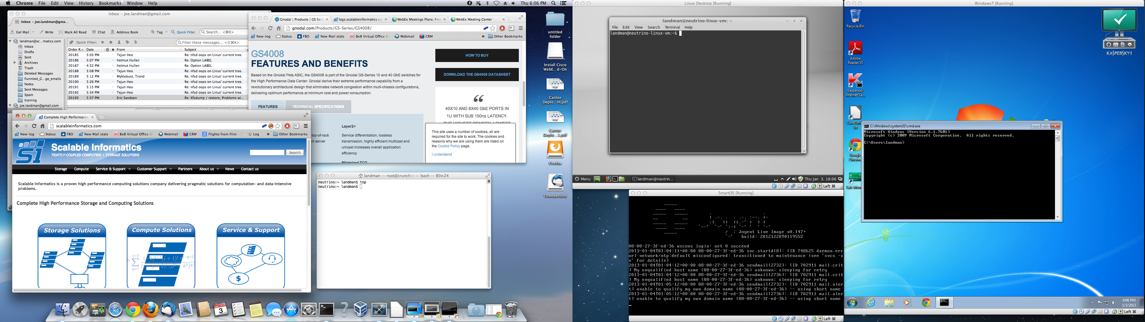This screenshot has width=1145, height=322.
Task: Reload the gnodal.com page in Chrome
Action: click(x=270, y=28)
